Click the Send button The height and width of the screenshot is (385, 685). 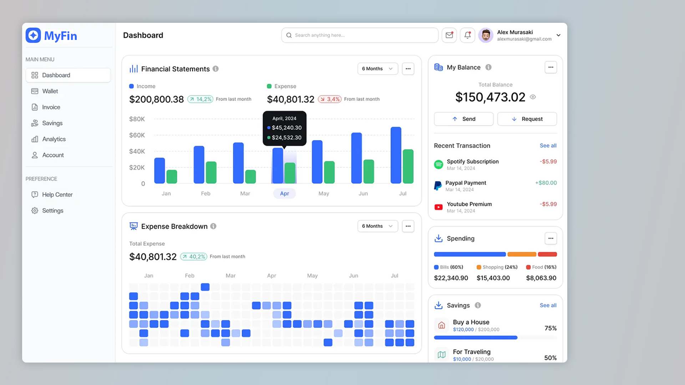pyautogui.click(x=463, y=119)
